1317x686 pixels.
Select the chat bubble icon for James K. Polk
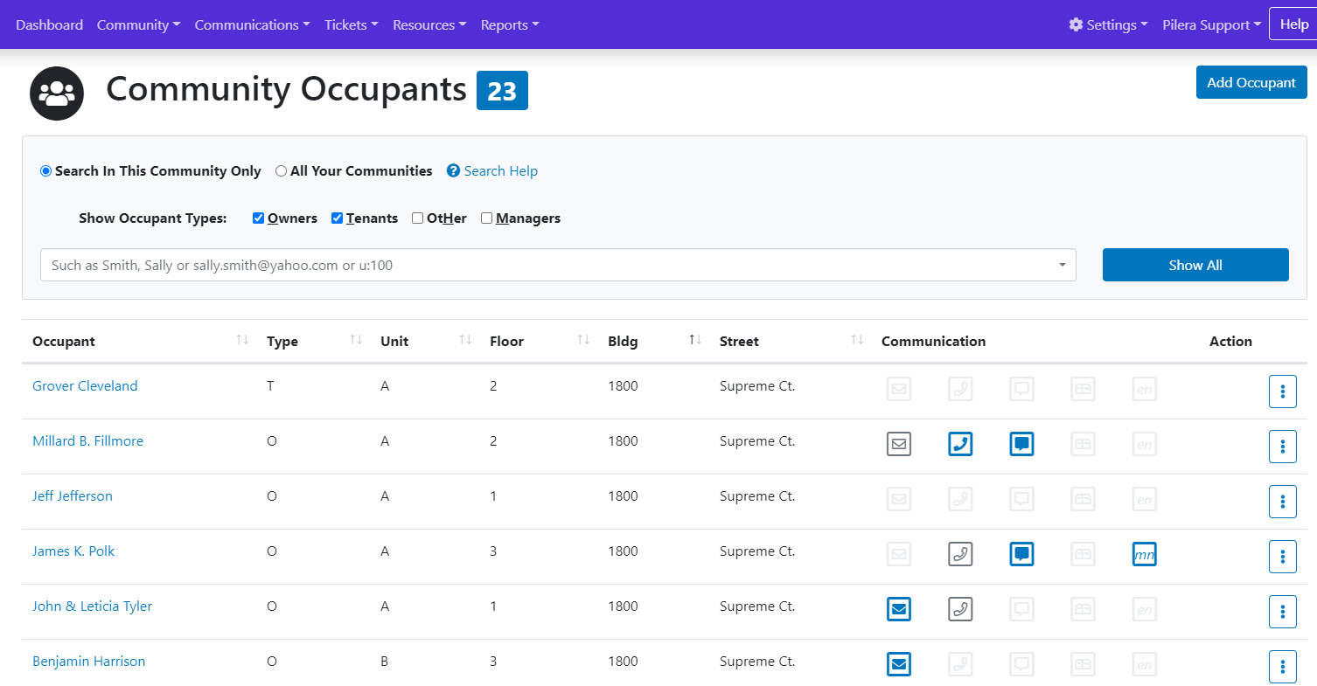[x=1021, y=554]
